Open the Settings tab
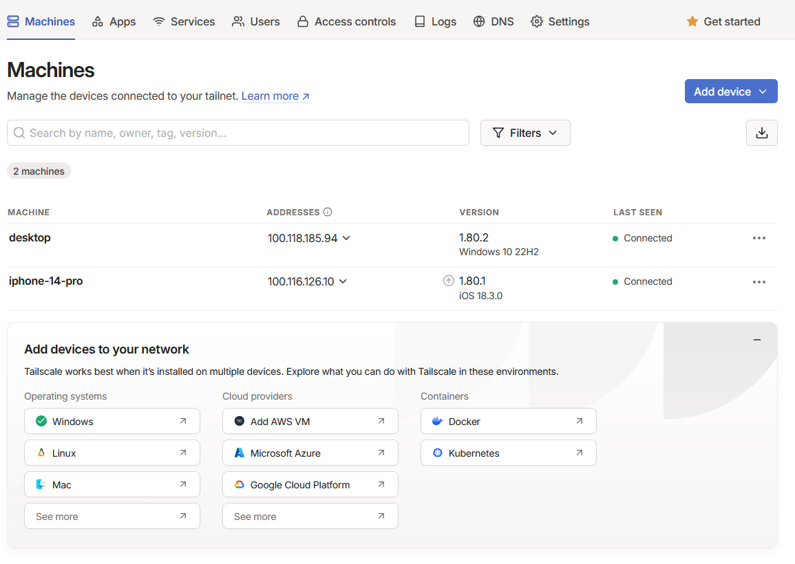795x564 pixels. [560, 21]
